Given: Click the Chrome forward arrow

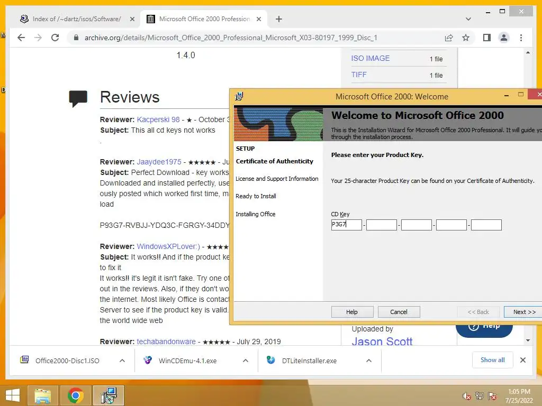Looking at the screenshot, I should click(x=38, y=38).
